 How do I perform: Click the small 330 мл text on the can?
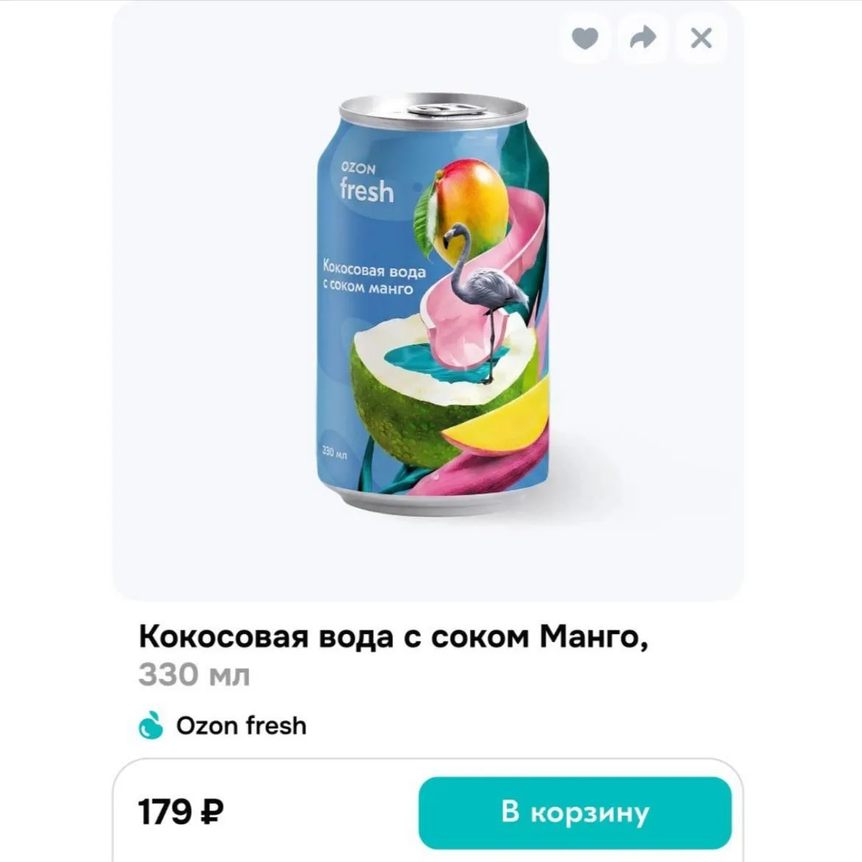coord(334,453)
